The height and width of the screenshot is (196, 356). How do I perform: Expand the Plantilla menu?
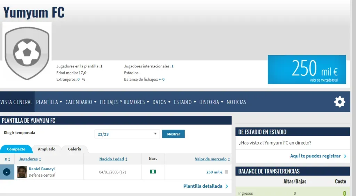tap(49, 102)
